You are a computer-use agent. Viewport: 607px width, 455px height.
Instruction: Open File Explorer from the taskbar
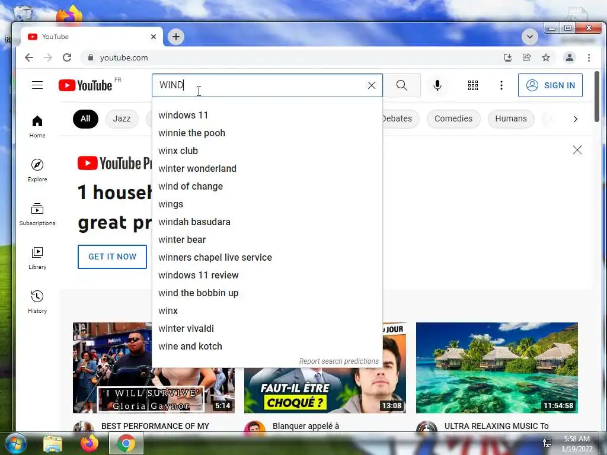point(53,443)
